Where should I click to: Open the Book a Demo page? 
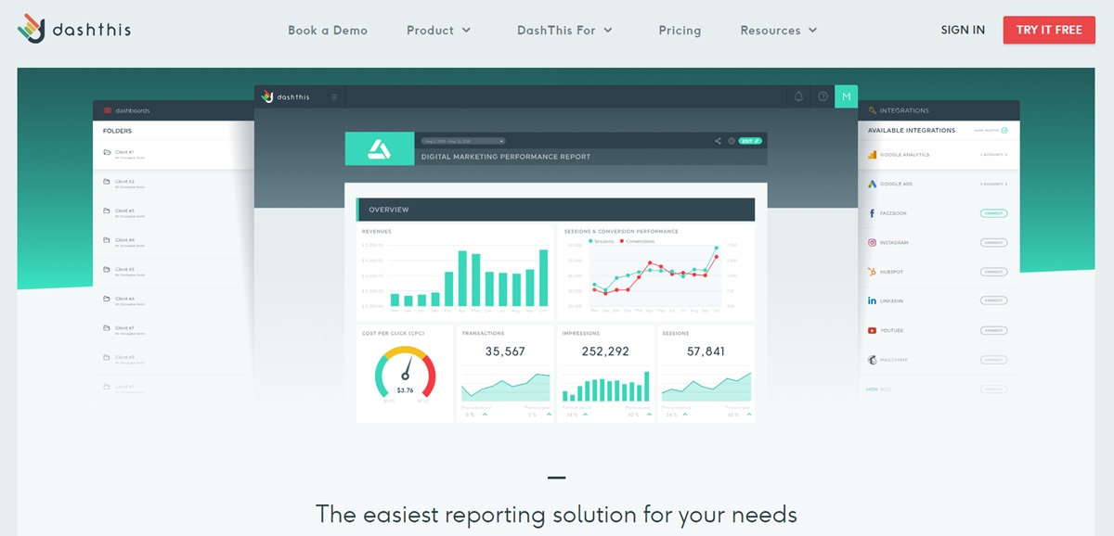pos(328,30)
